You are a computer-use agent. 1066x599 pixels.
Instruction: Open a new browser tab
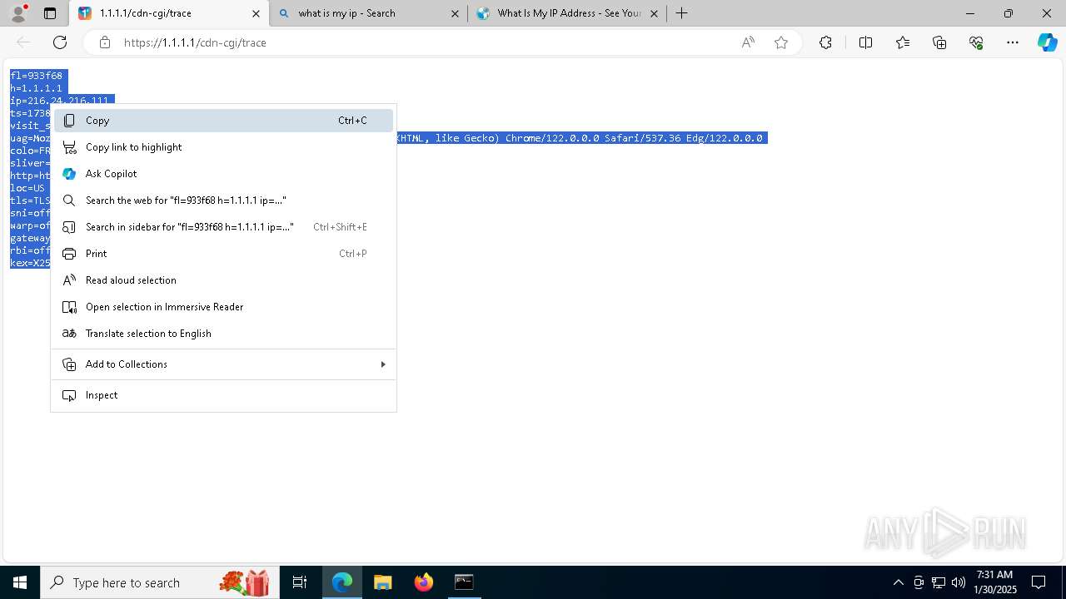click(681, 13)
